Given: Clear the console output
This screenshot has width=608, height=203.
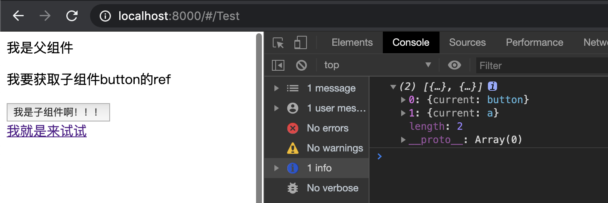Looking at the screenshot, I should click(x=301, y=65).
